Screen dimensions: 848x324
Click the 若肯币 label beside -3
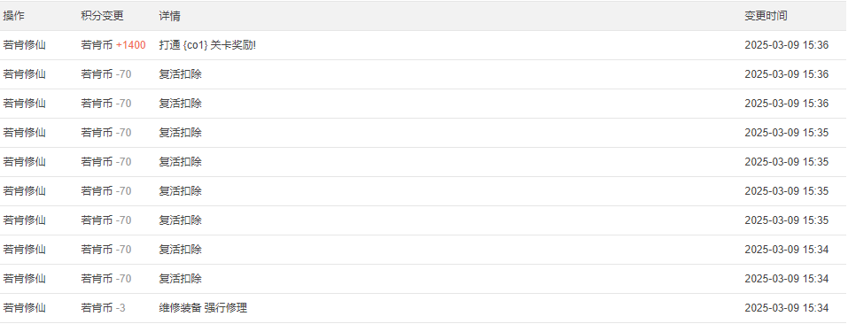pos(97,308)
